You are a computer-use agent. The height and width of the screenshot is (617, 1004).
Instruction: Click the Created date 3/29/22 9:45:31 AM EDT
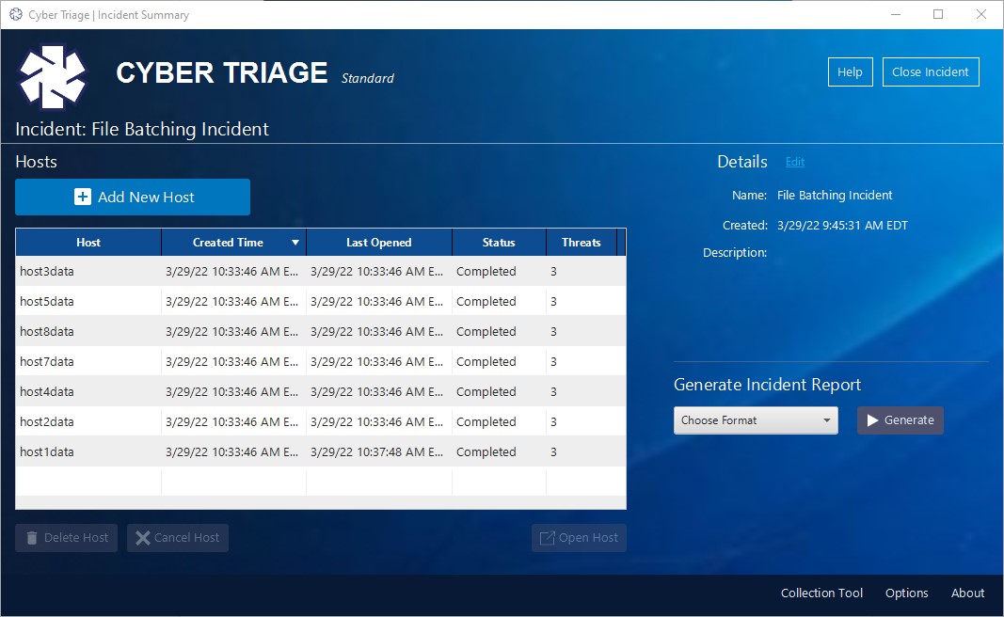(842, 226)
